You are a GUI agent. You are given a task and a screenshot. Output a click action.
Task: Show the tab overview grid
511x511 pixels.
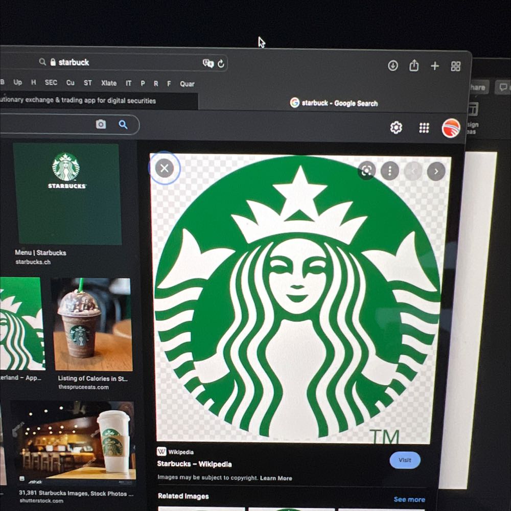pyautogui.click(x=456, y=66)
